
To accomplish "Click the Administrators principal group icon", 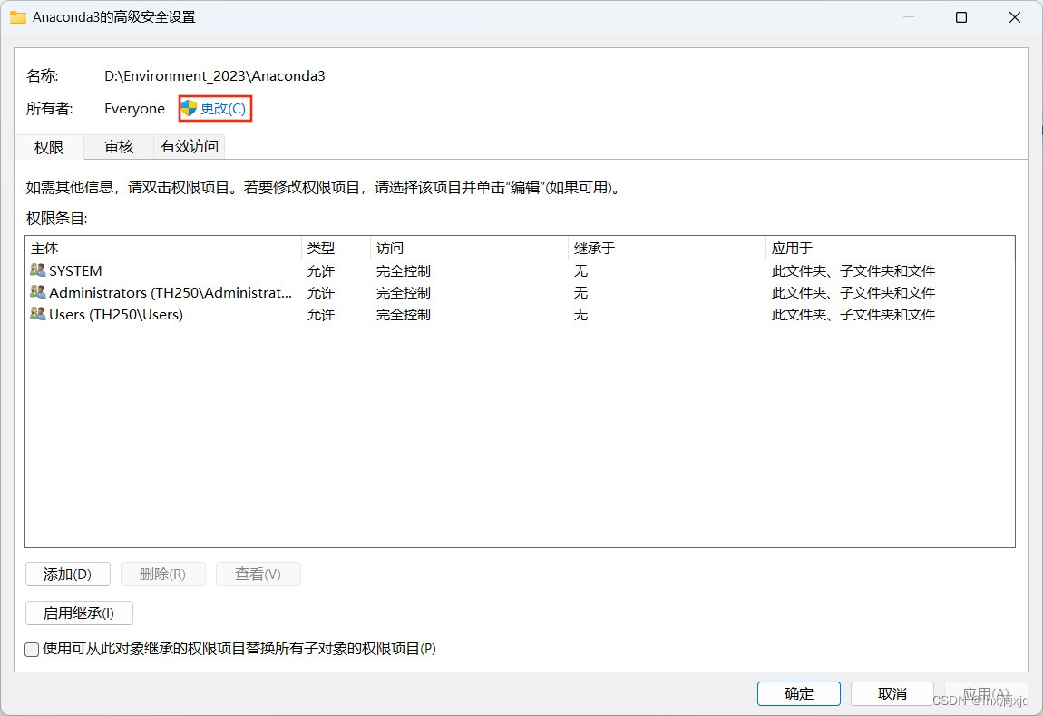I will pos(38,292).
